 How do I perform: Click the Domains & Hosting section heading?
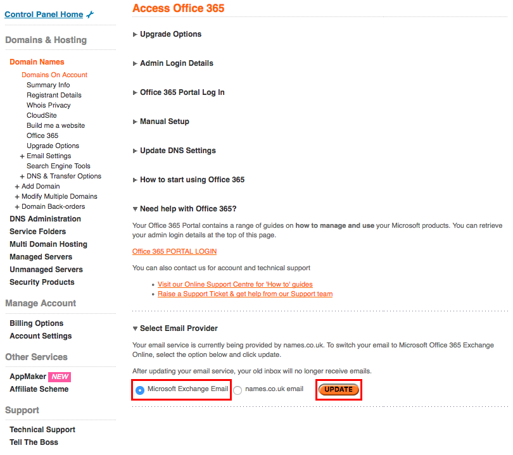point(46,40)
